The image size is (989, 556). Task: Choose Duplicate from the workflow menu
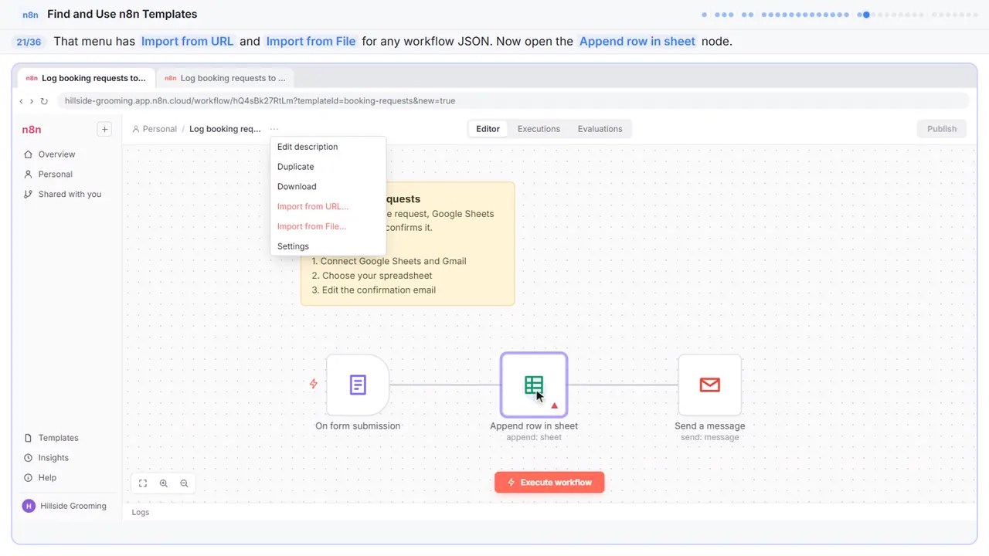[x=328, y=167]
